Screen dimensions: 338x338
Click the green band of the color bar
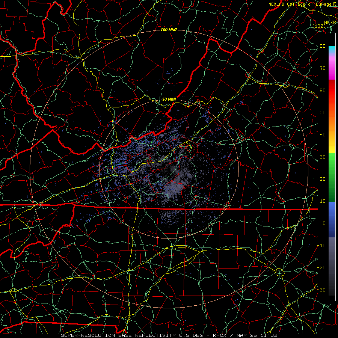[332, 177]
